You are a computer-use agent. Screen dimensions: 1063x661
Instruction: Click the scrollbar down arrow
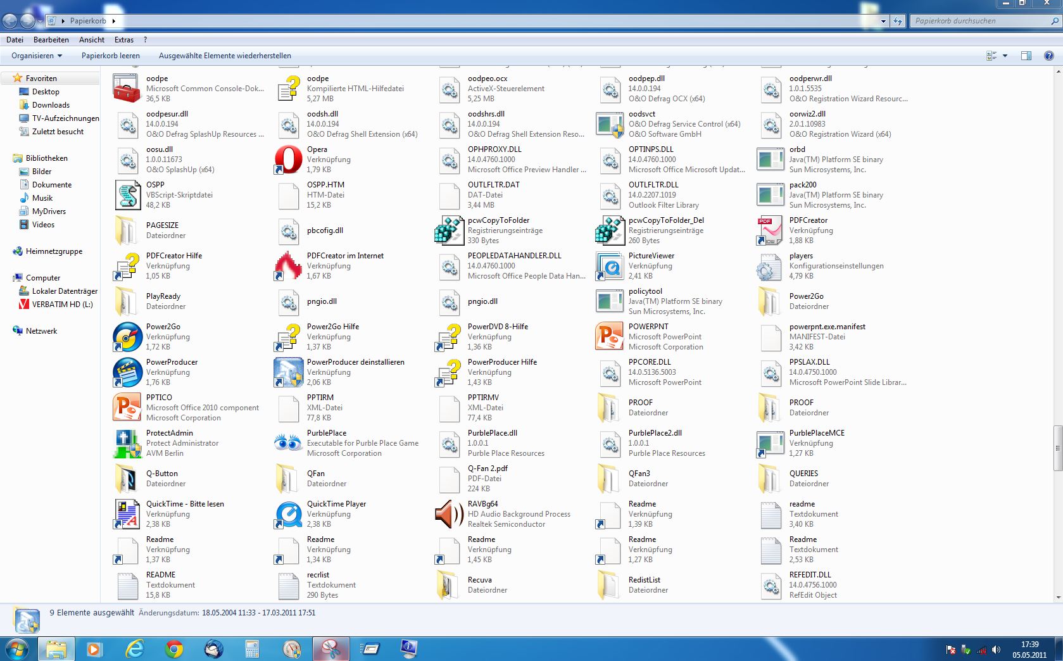[1057, 597]
